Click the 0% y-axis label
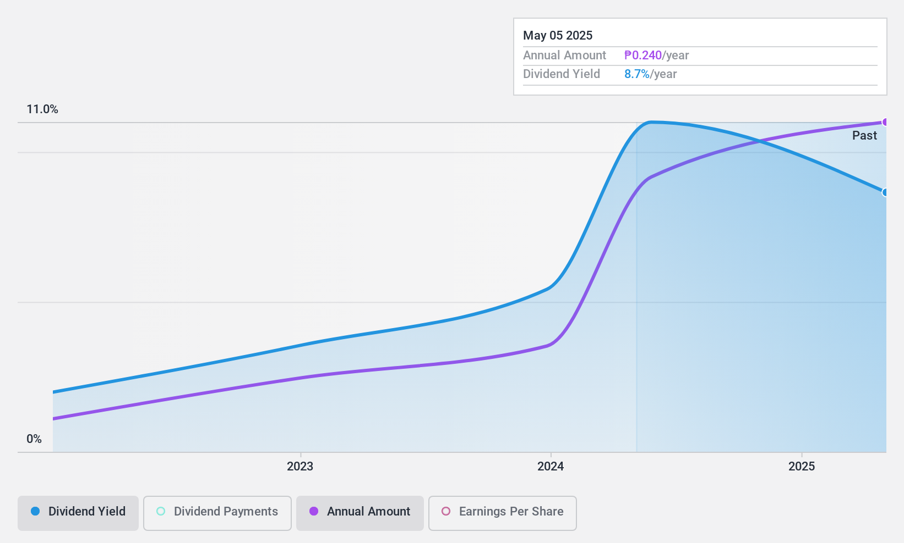The width and height of the screenshot is (904, 543). point(34,439)
